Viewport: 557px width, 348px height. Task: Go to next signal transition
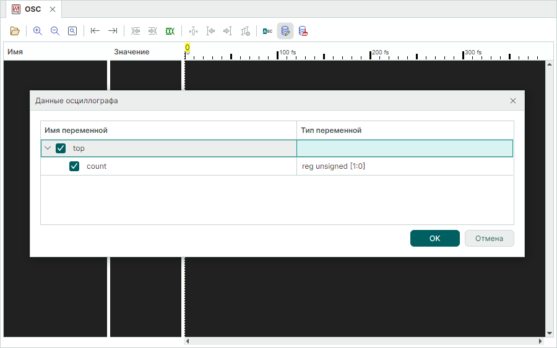tap(153, 31)
